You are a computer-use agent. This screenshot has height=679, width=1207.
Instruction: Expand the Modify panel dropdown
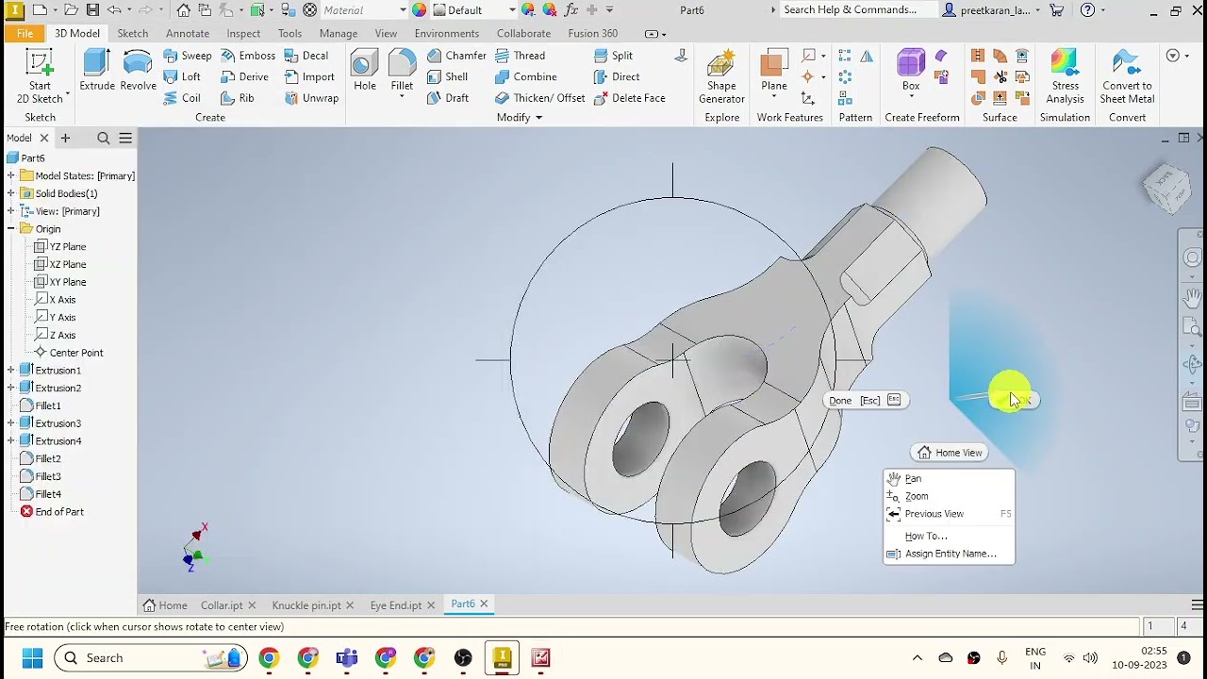pos(520,118)
